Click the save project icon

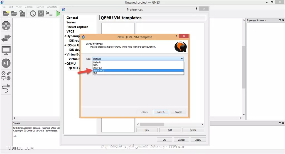pos(22,13)
